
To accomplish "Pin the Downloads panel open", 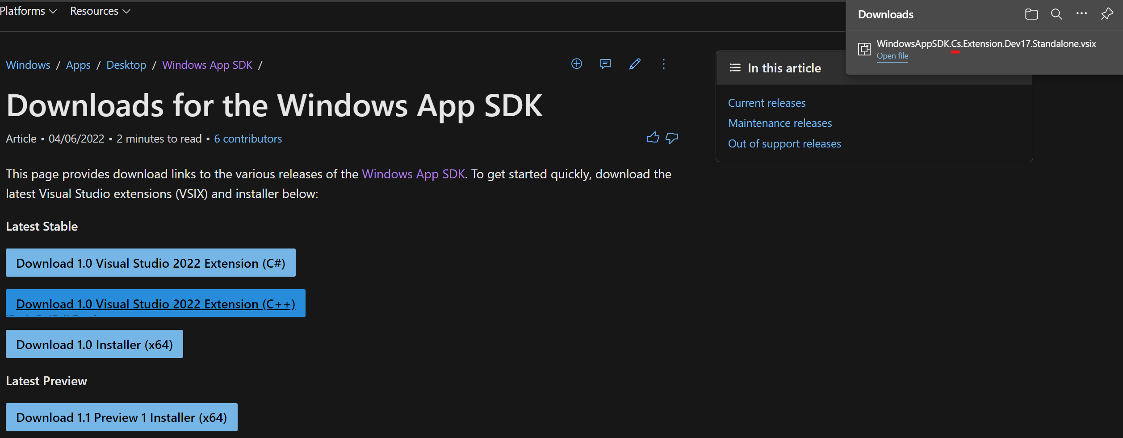I will (1106, 14).
